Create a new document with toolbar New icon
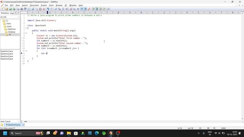This screenshot has height=137, width=244. point(3,9)
